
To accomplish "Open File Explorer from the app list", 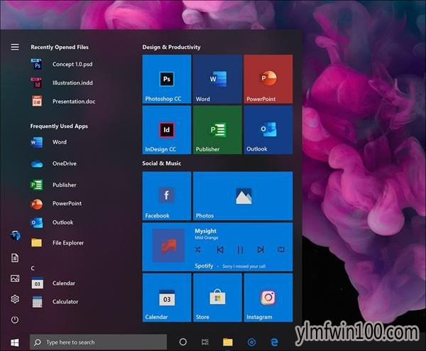I will (x=58, y=243).
